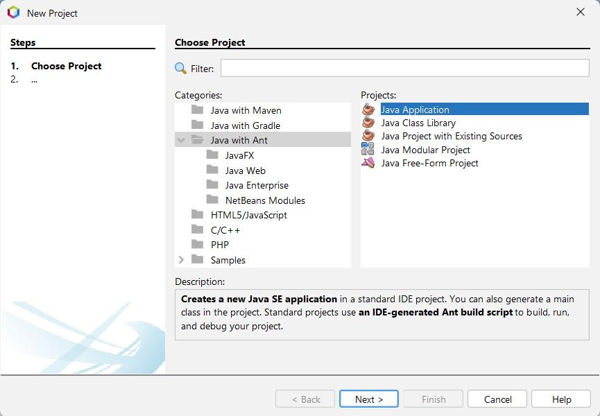Select the Samples category

228,260
